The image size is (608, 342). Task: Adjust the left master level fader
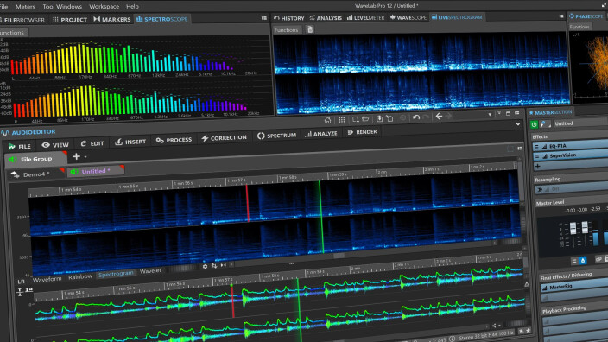pyautogui.click(x=573, y=228)
